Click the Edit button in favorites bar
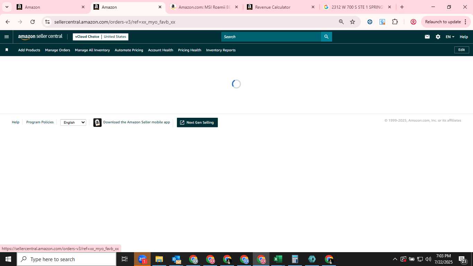Screen dimensions: 473x266 (462, 50)
